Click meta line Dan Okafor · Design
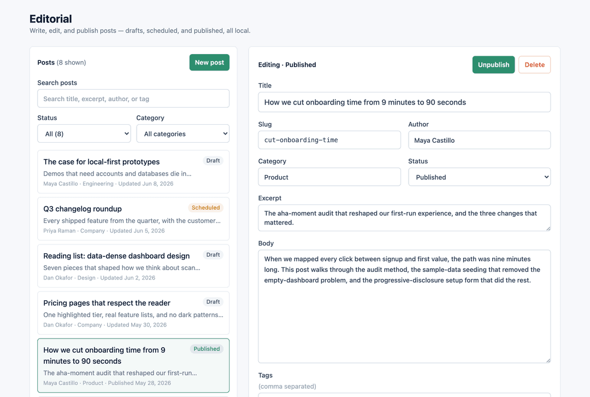590x397 pixels. coord(99,278)
